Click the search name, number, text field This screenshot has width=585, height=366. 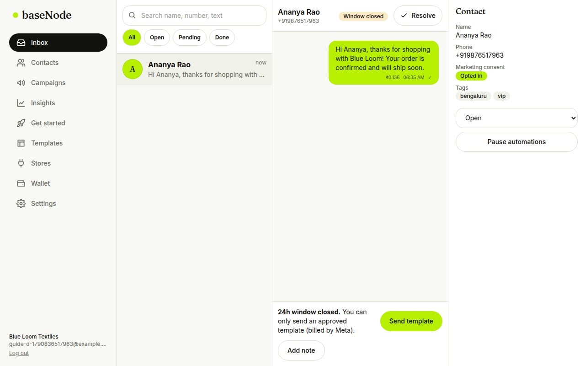coord(194,16)
